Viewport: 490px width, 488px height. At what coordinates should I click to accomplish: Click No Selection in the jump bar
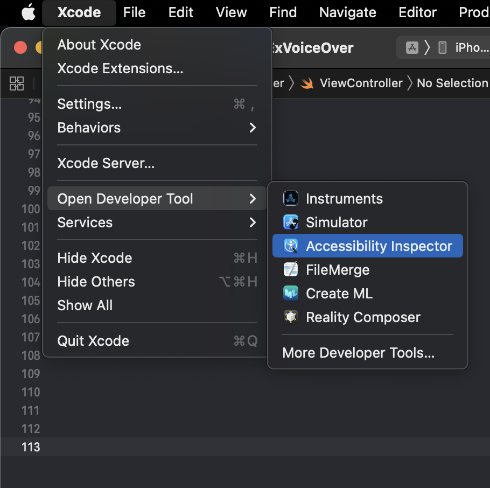[452, 83]
